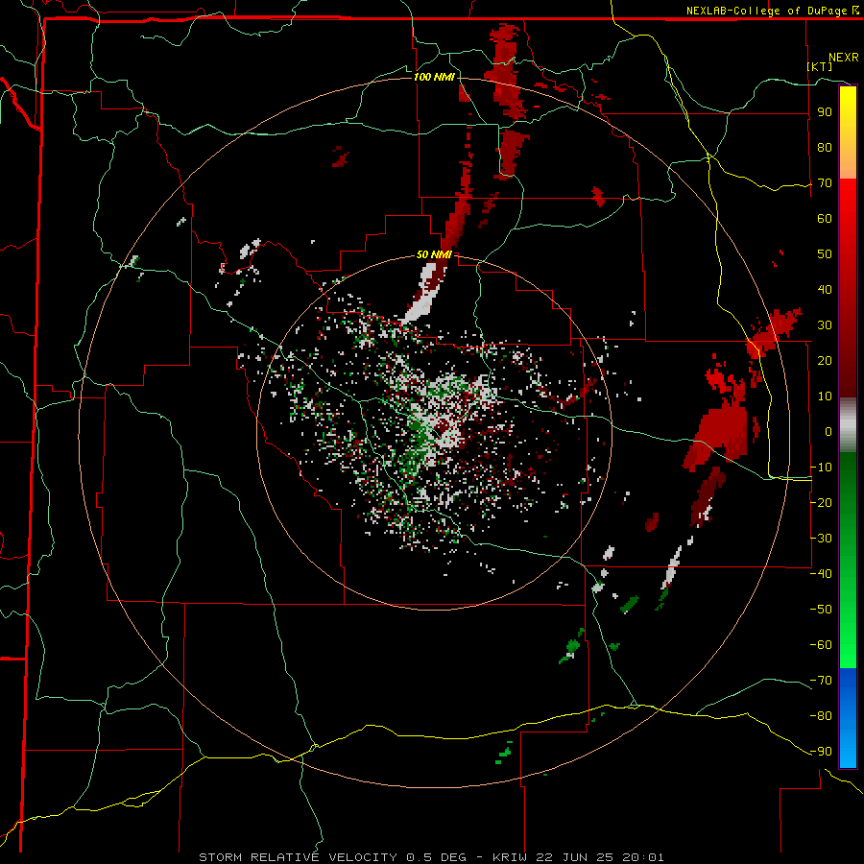This screenshot has width=864, height=864.
Task: Click the -10 value on the velocity scale
Action: pos(821,468)
